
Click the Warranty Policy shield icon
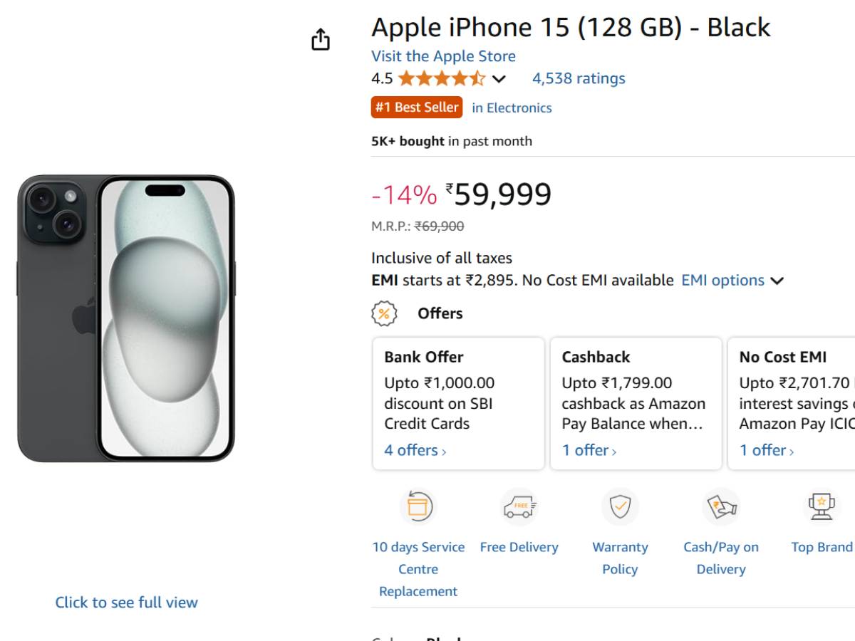620,506
